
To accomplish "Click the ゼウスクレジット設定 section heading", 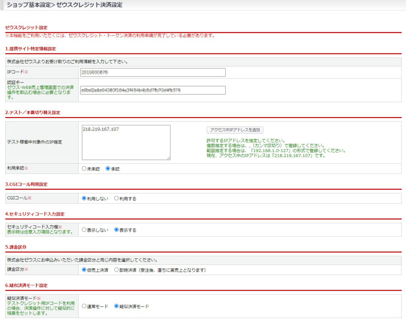I will click(27, 28).
